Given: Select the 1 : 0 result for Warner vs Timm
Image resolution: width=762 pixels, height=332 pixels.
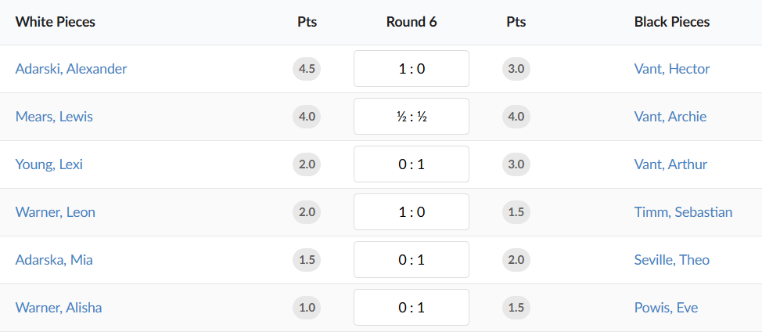Looking at the screenshot, I should [412, 212].
